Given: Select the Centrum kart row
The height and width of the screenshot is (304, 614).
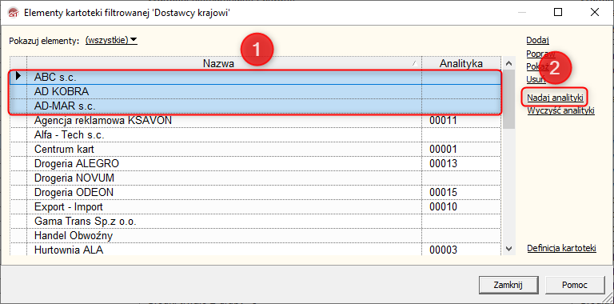Looking at the screenshot, I should click(256, 150).
